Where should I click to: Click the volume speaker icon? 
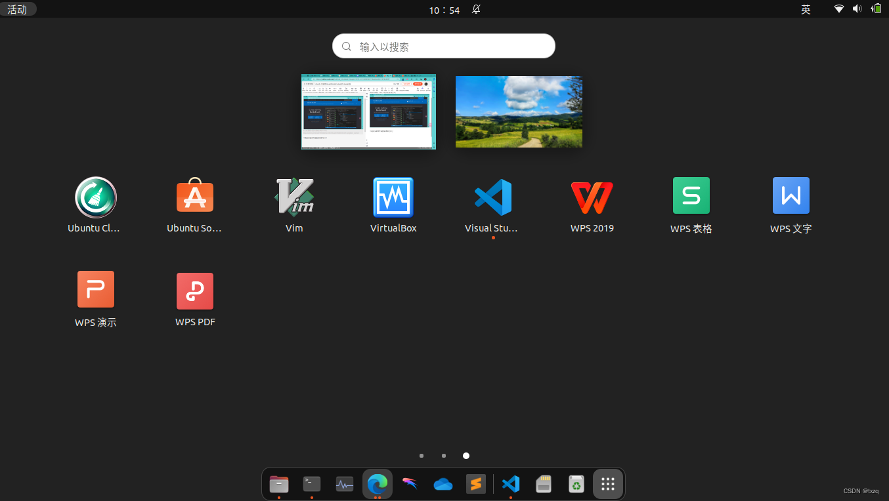pos(857,9)
